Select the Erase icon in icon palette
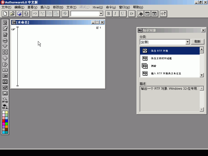This screenshot has height=156, width=208. 5,35
